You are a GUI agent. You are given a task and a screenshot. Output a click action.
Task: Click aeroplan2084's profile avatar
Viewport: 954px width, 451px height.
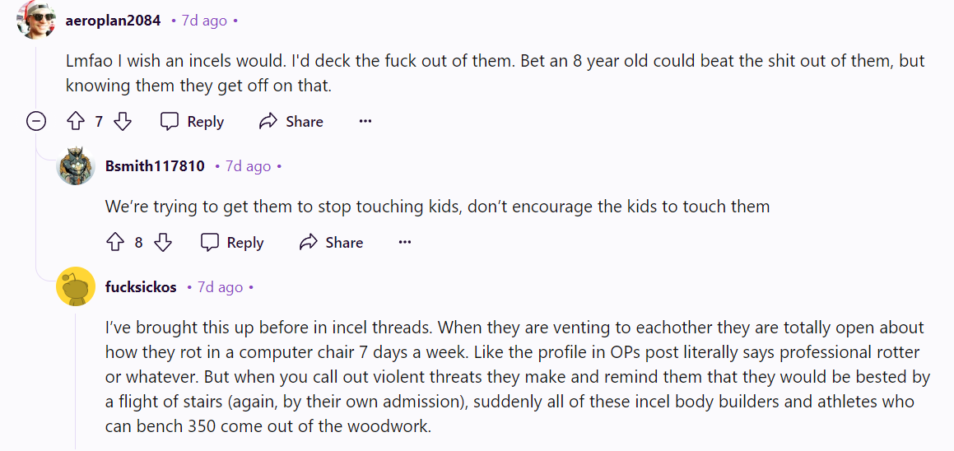pos(36,21)
